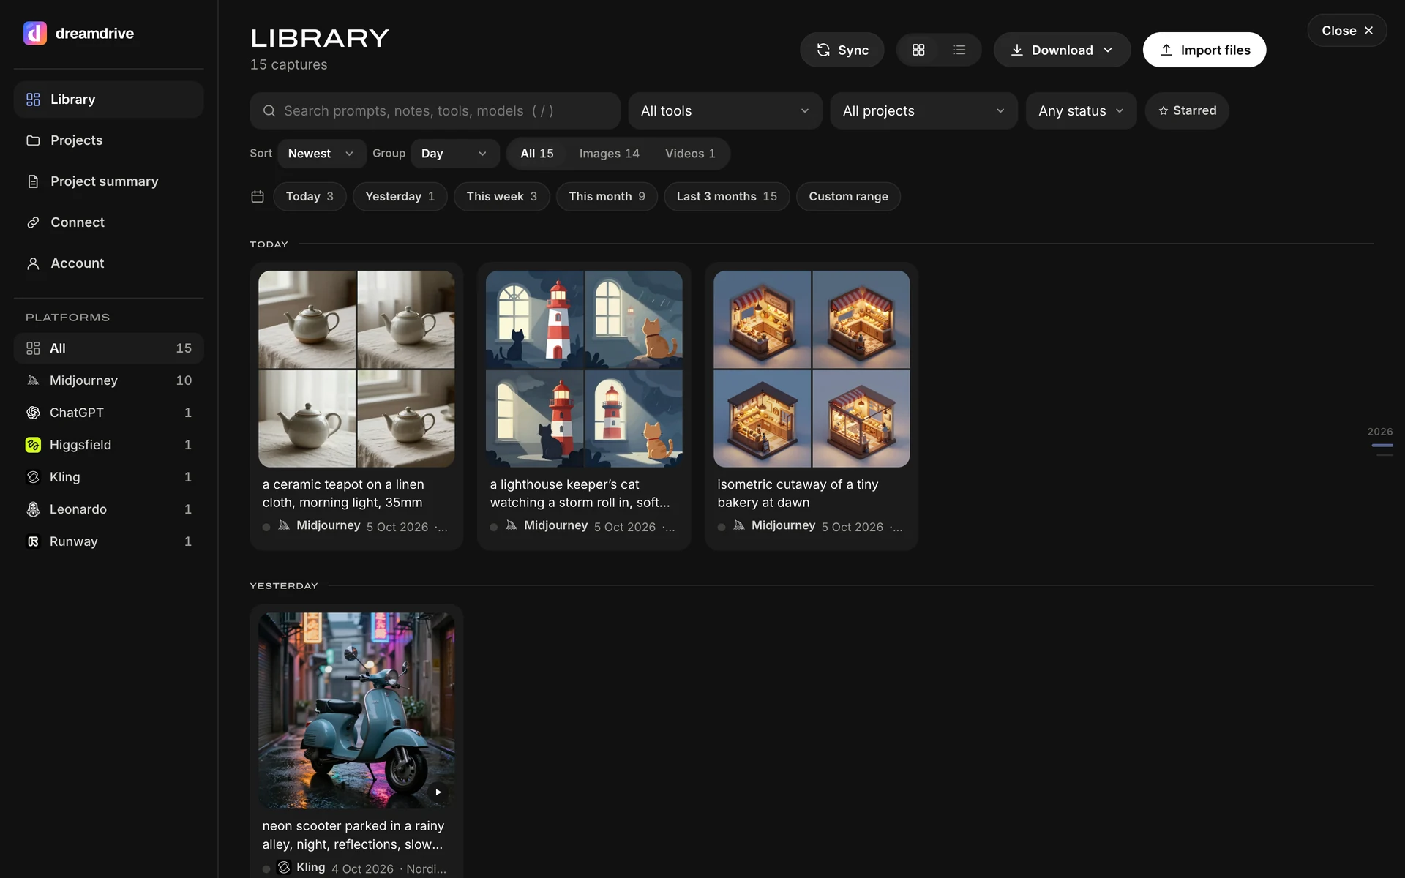Open Project summary page

108,181
